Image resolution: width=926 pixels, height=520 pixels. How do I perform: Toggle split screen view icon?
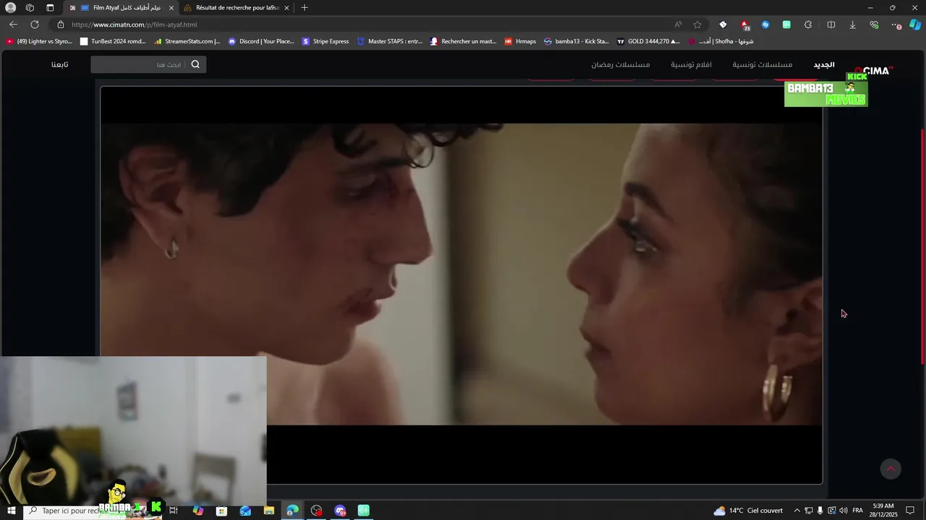pos(831,25)
